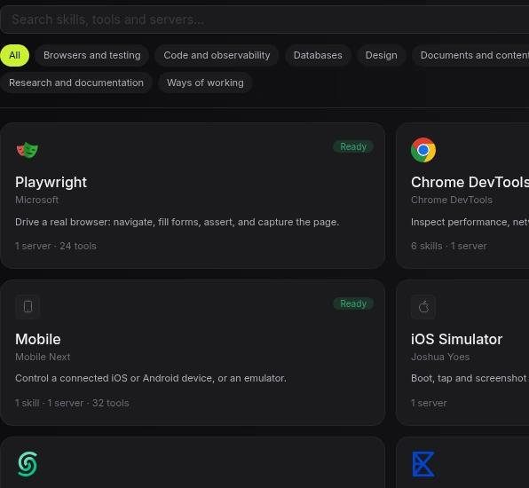529x488 pixels.
Task: Click the '6 skills · 1 server' text
Action: tap(449, 246)
